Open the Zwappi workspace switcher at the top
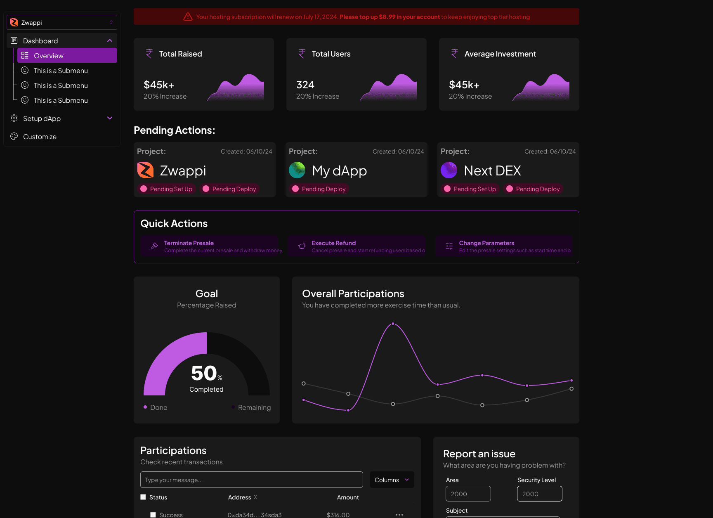The height and width of the screenshot is (518, 713). coord(111,22)
